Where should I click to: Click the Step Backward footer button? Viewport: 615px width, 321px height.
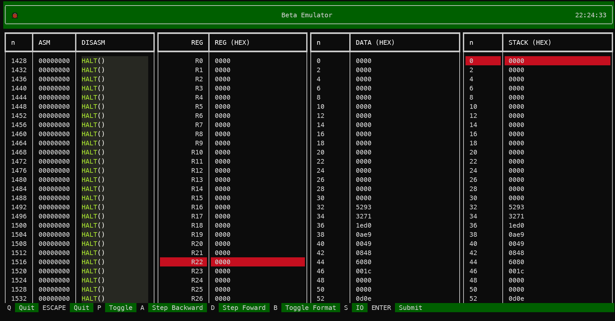pyautogui.click(x=177, y=308)
